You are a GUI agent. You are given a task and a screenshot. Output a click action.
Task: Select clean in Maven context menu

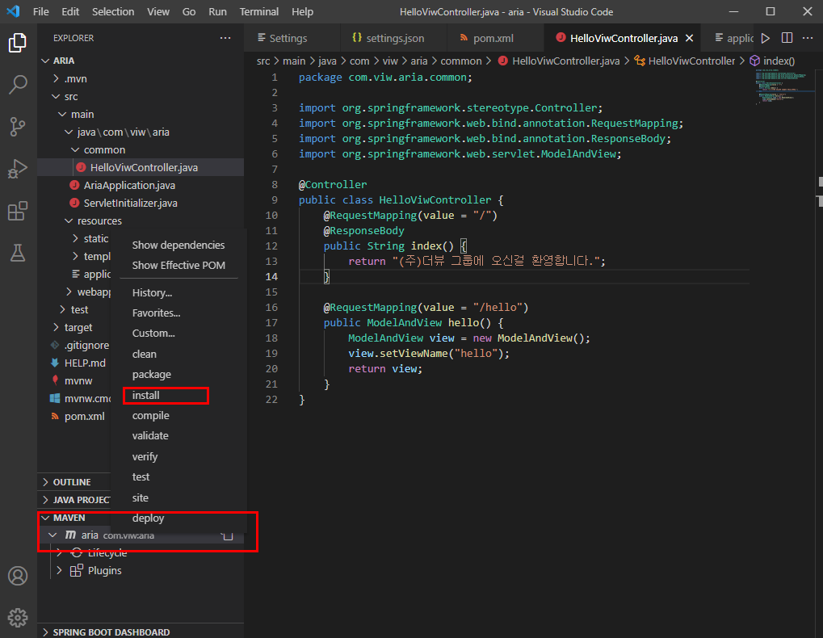click(145, 355)
